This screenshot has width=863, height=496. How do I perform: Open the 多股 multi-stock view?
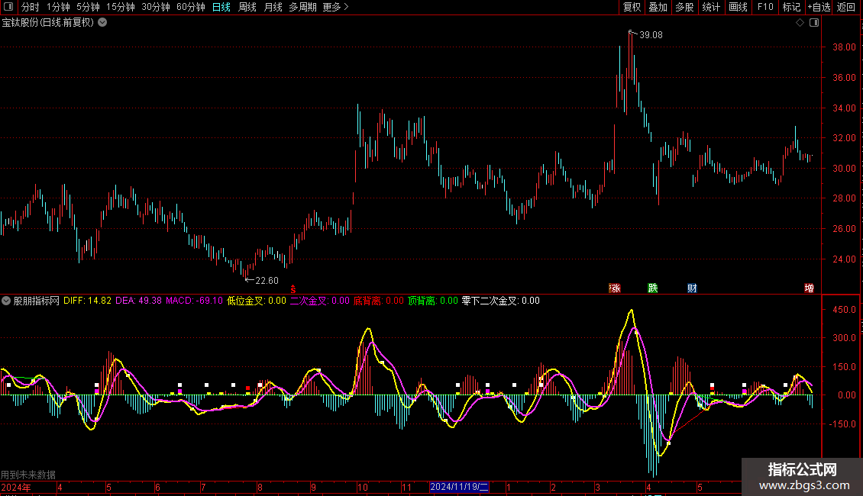pyautogui.click(x=684, y=7)
